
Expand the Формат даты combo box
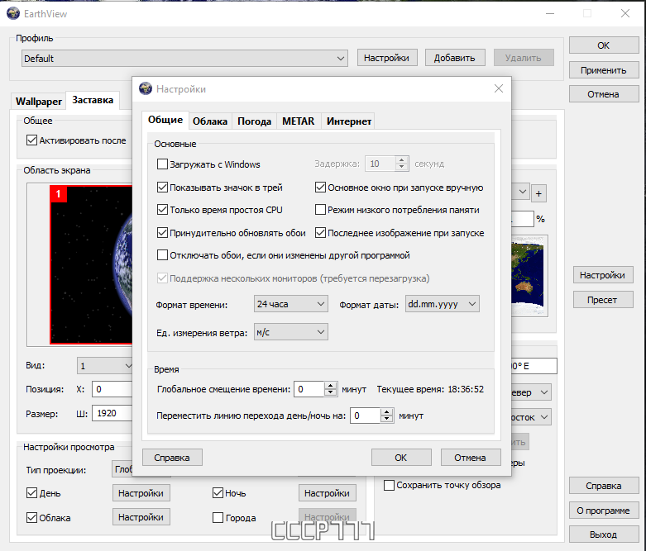click(442, 304)
